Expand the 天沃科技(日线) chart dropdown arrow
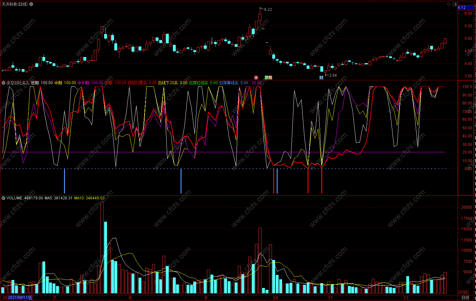476x301 pixels. pos(31,4)
